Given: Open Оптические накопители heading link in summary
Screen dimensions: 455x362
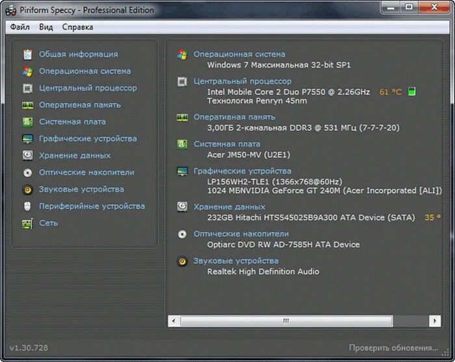Looking at the screenshot, I should [241, 234].
